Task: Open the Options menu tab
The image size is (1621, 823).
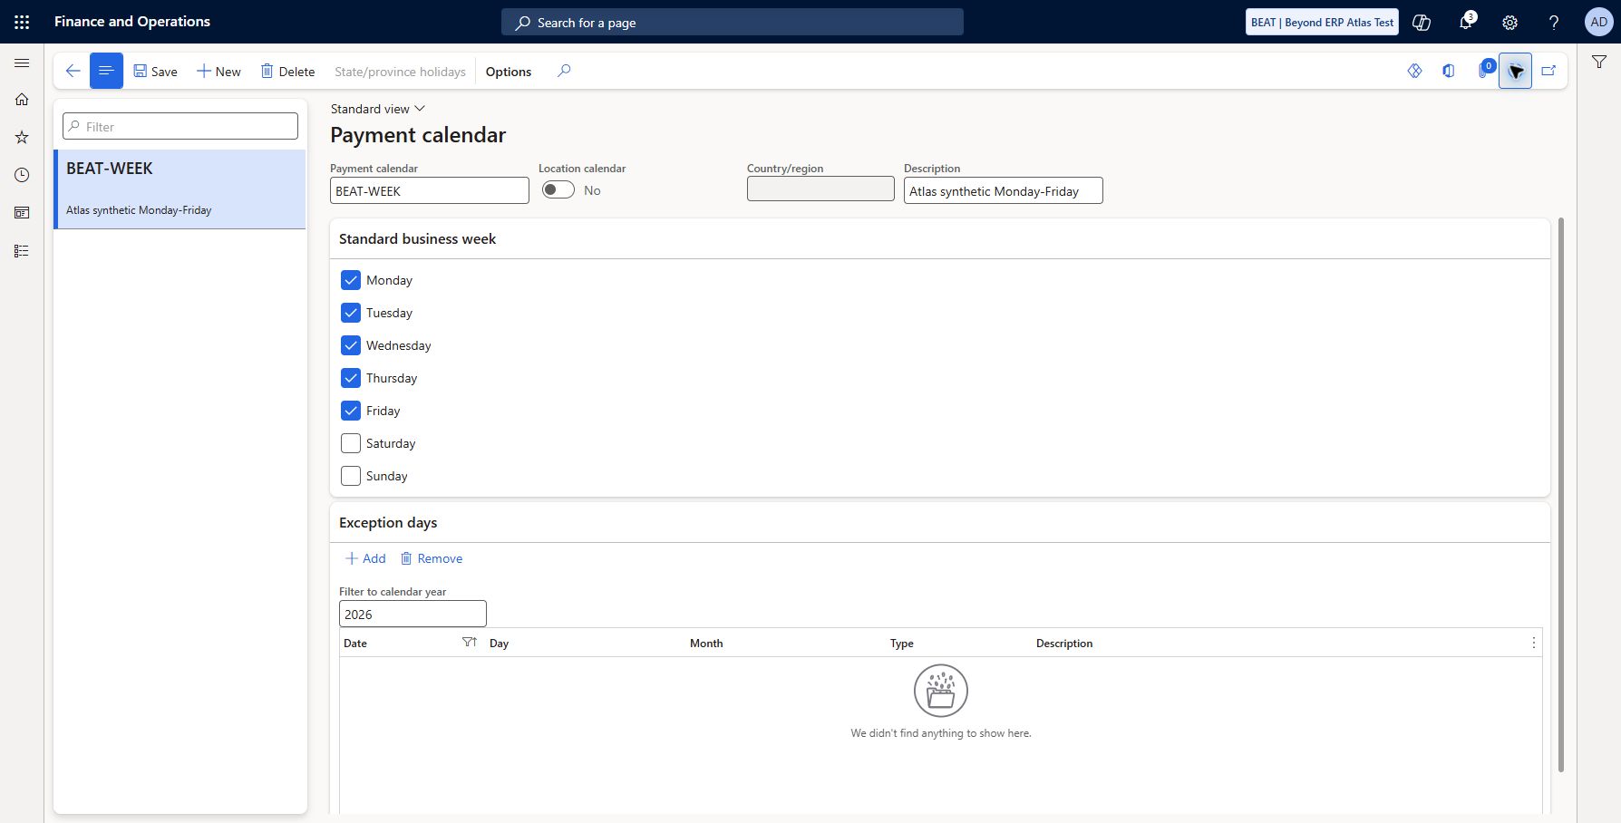Action: pos(509,72)
